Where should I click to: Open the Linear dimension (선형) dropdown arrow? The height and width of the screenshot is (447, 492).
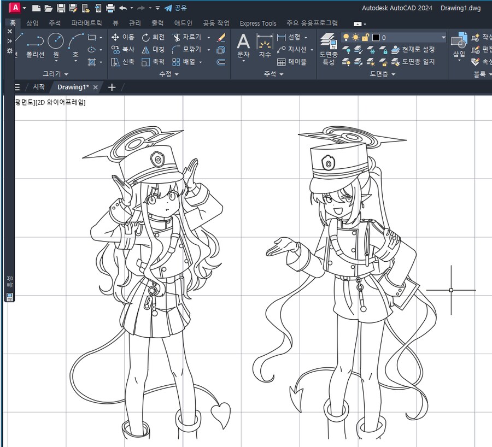306,38
